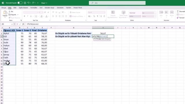Click the Align left icon
Screen dimensions: 185x104
[x=53, y=16]
